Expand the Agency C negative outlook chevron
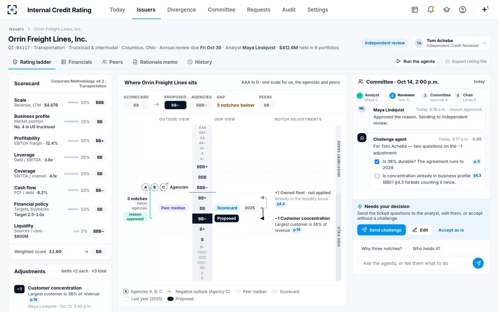Viewport: 499px width, 312px height. 167,184
